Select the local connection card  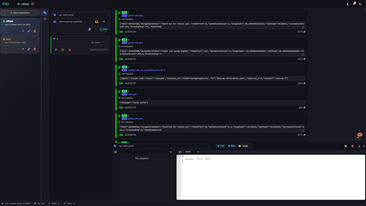click(x=20, y=45)
